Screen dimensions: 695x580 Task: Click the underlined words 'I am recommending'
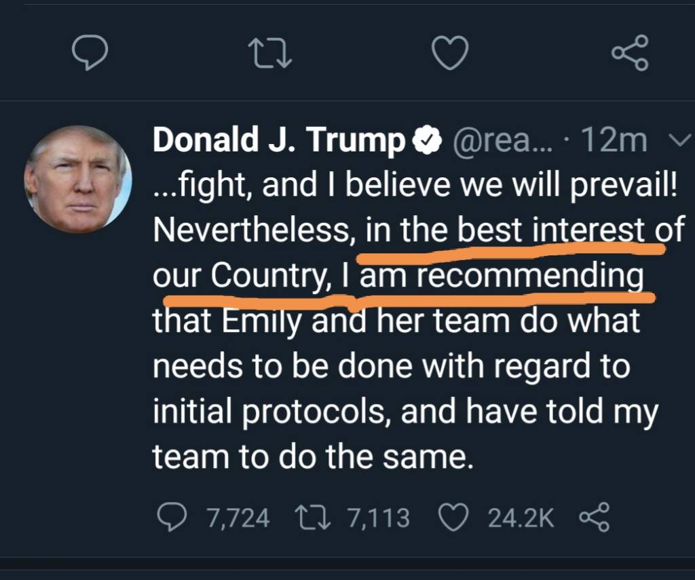tap(492, 276)
